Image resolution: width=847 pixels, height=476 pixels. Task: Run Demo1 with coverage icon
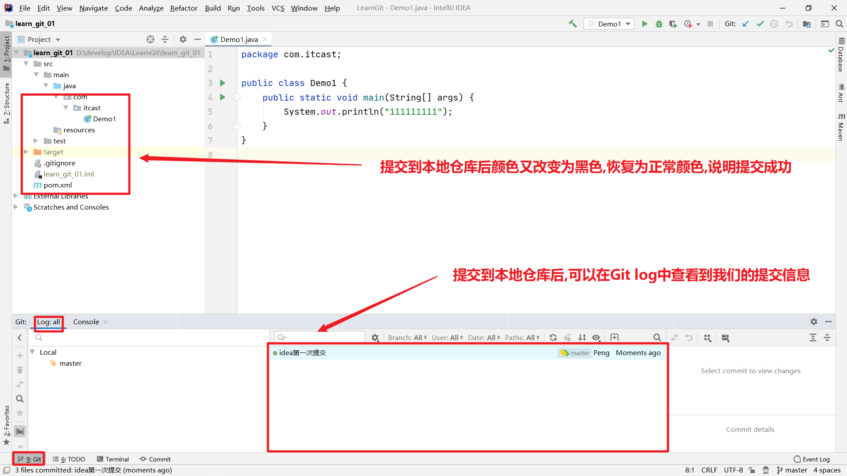point(673,24)
